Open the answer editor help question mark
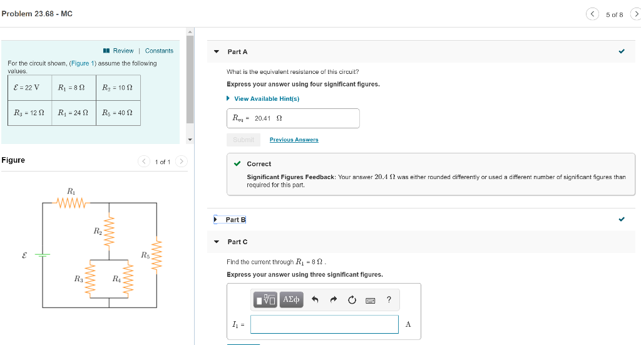The image size is (641, 345). 389,300
